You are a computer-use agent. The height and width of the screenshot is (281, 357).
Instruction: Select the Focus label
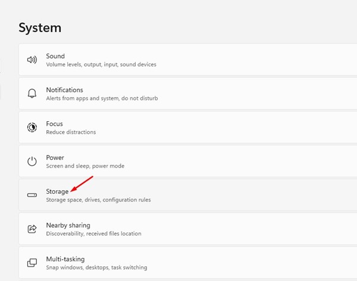(54, 124)
